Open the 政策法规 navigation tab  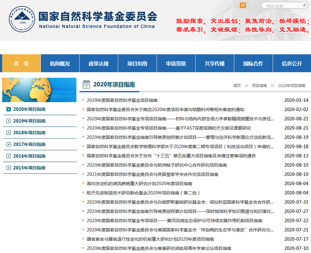(x=99, y=63)
